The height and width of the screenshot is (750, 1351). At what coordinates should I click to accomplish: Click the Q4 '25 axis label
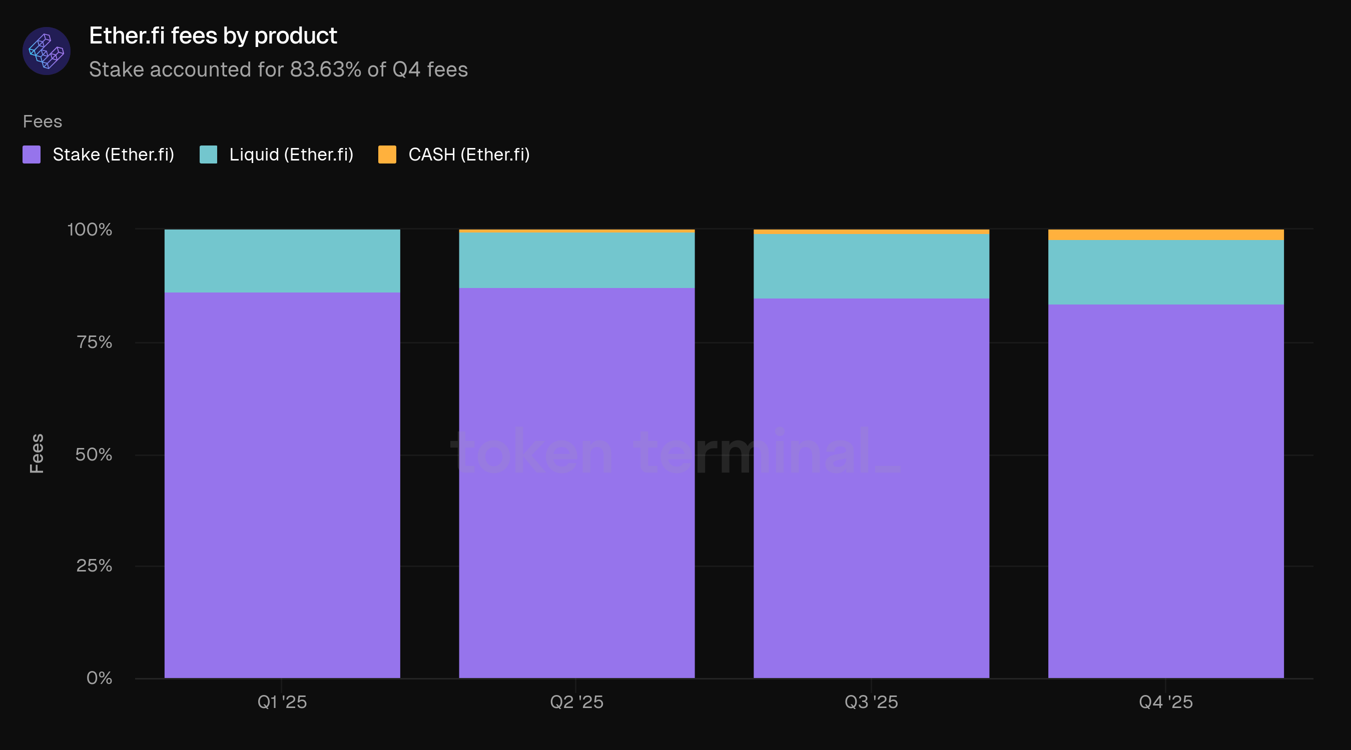pos(1165,702)
